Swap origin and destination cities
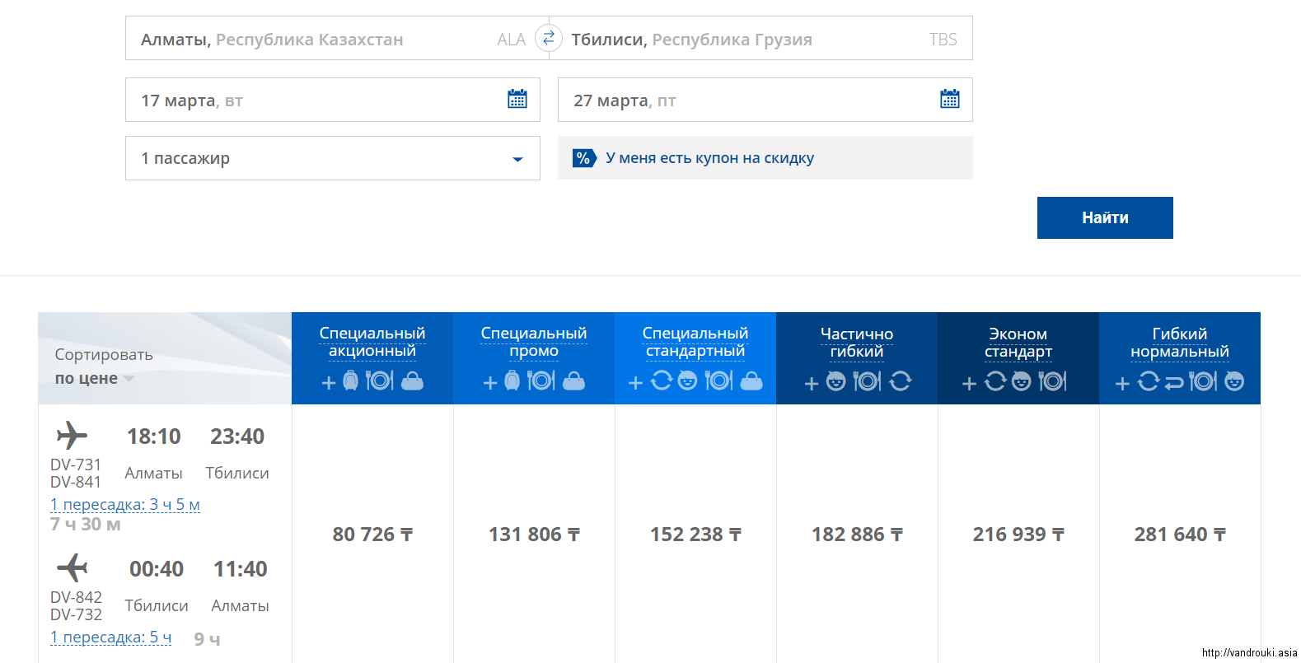 549,38
